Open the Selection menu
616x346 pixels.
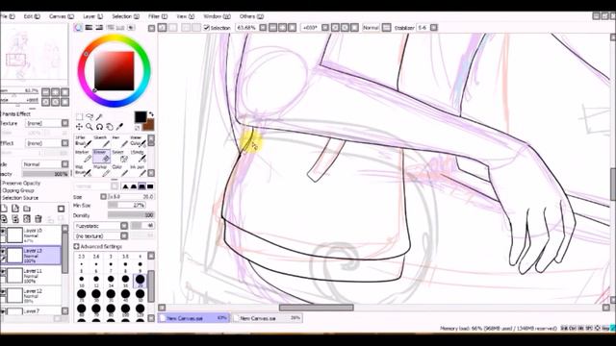125,16
